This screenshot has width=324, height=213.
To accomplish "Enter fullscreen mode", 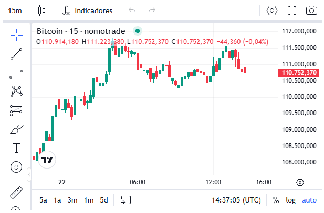I will coord(292,10).
